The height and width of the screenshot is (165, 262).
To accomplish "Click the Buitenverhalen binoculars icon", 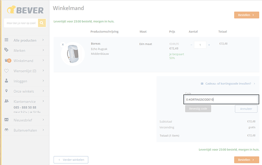I will [x=6, y=130].
